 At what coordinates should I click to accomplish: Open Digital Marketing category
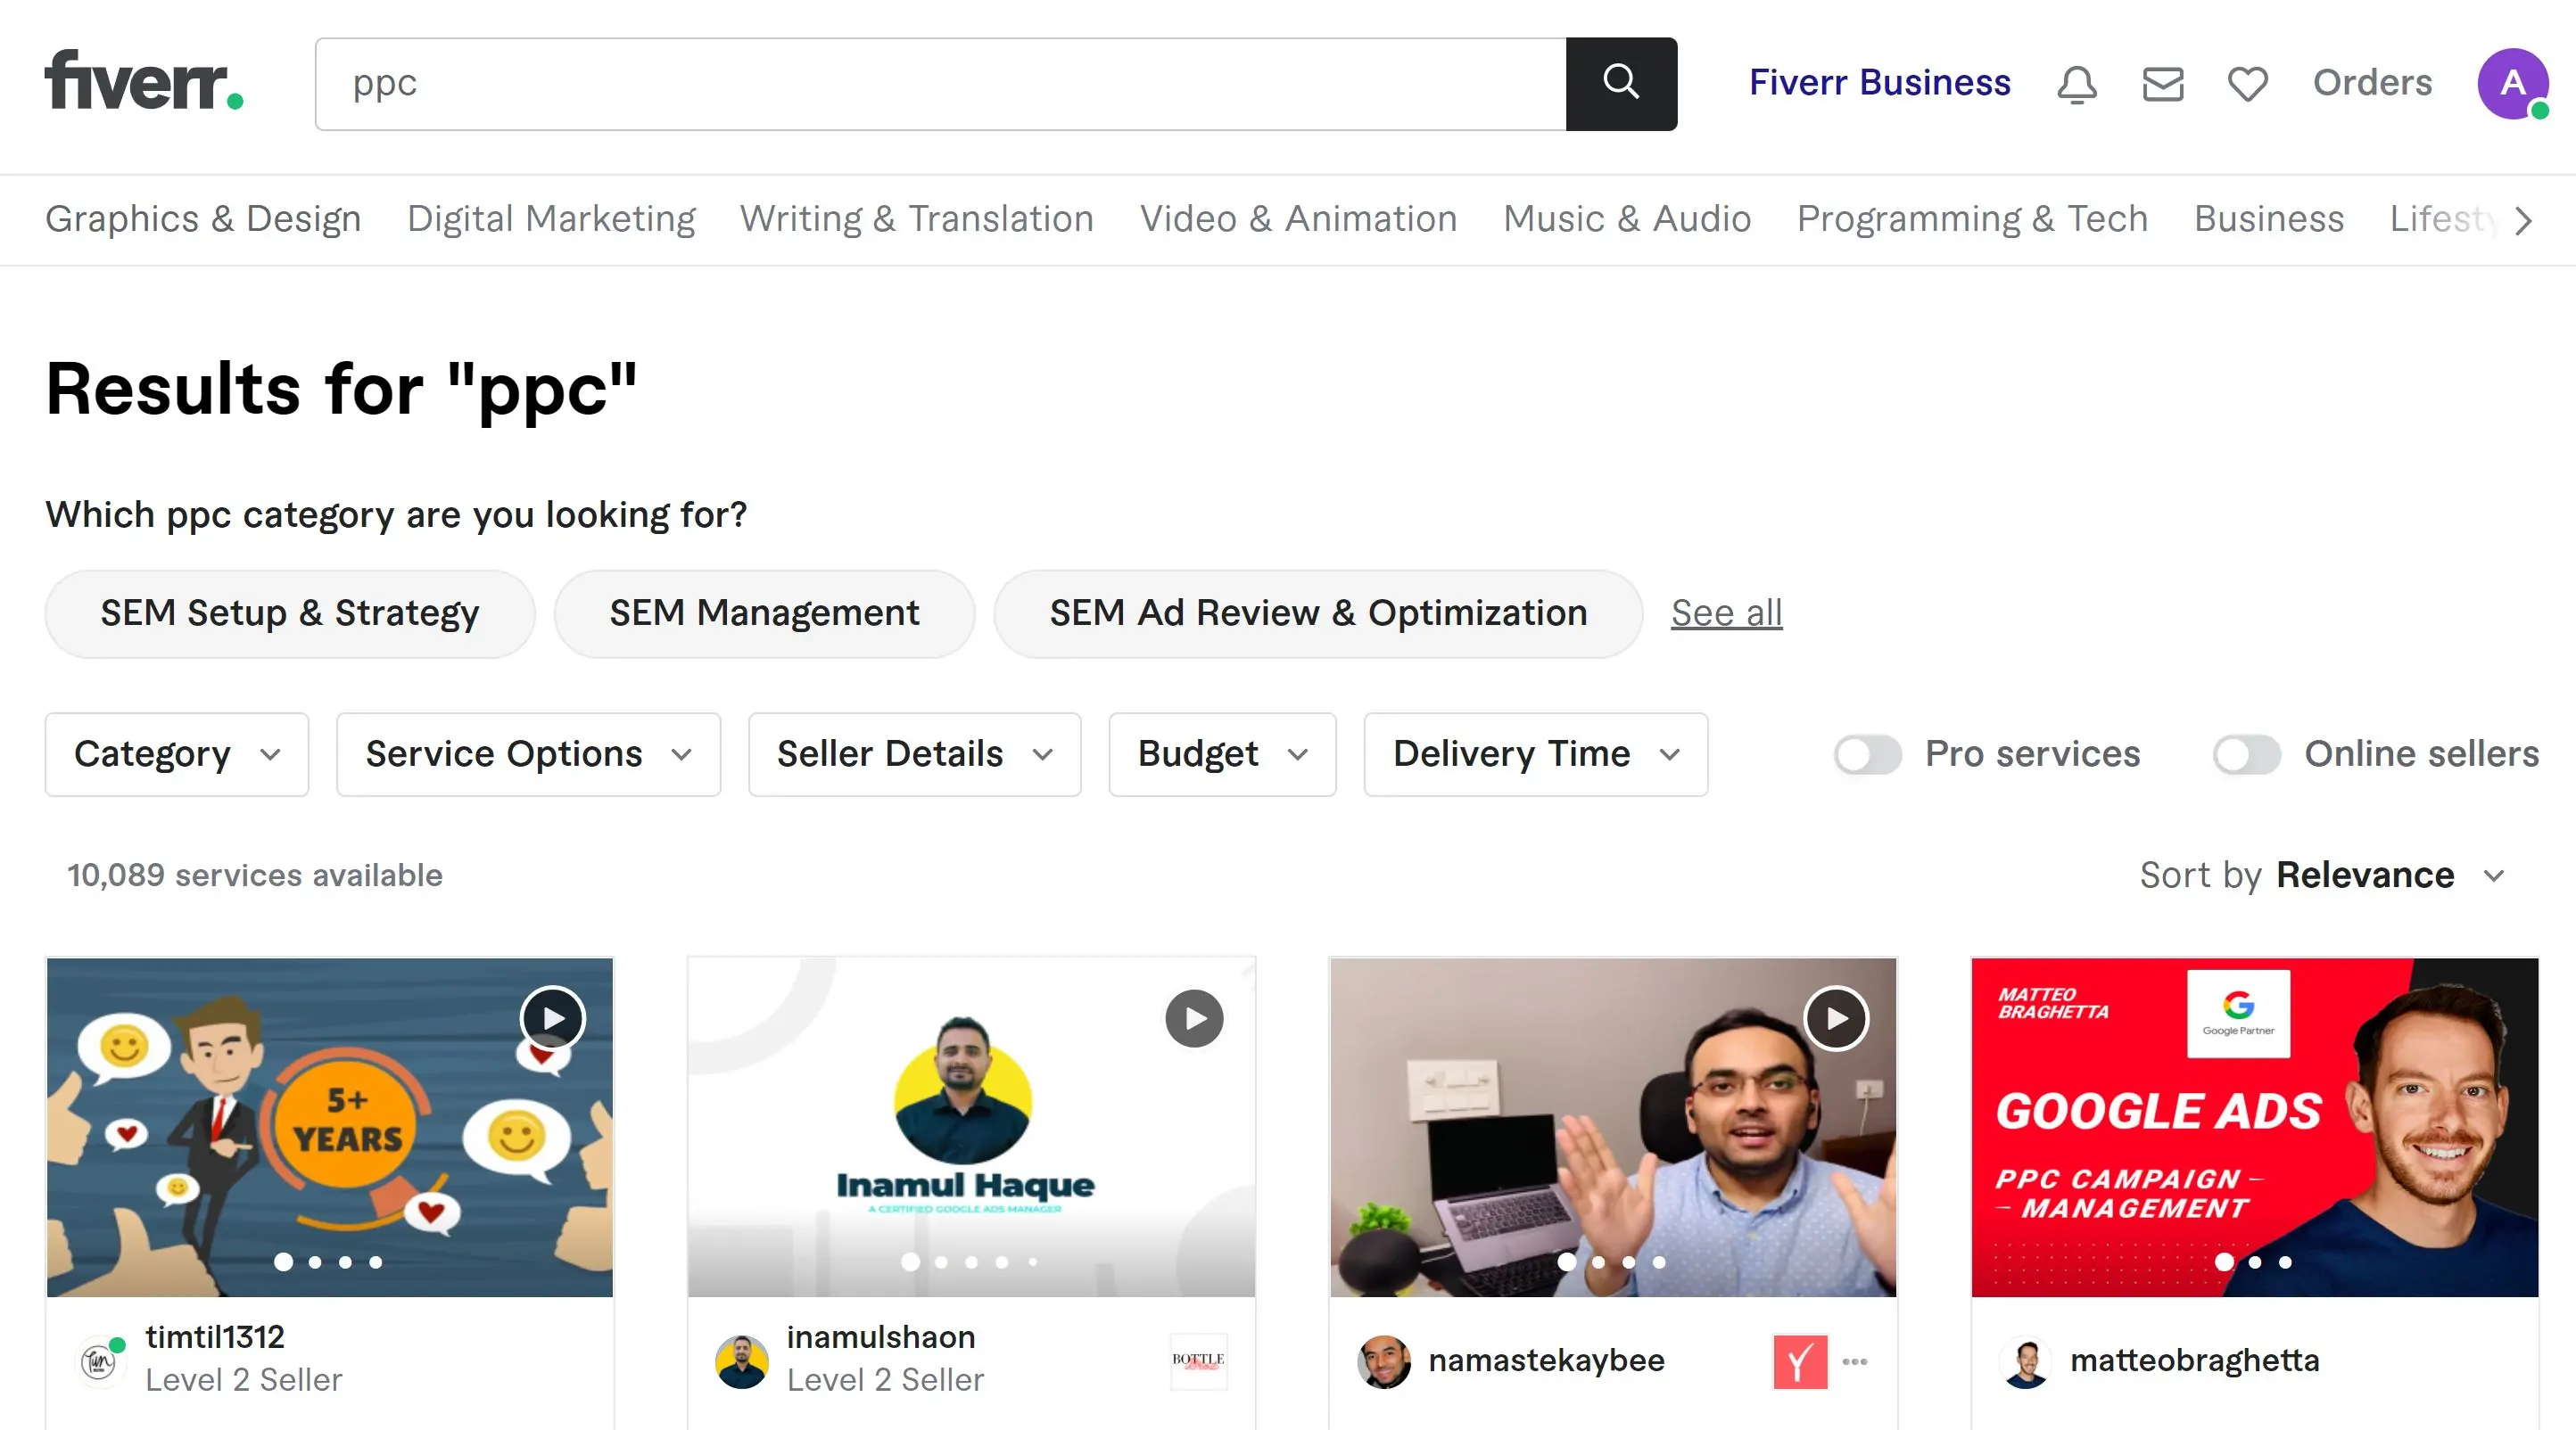click(551, 218)
